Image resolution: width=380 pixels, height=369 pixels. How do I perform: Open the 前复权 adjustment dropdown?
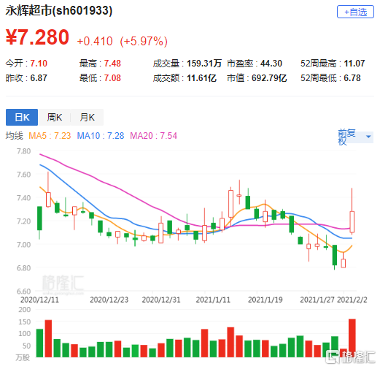(x=355, y=137)
